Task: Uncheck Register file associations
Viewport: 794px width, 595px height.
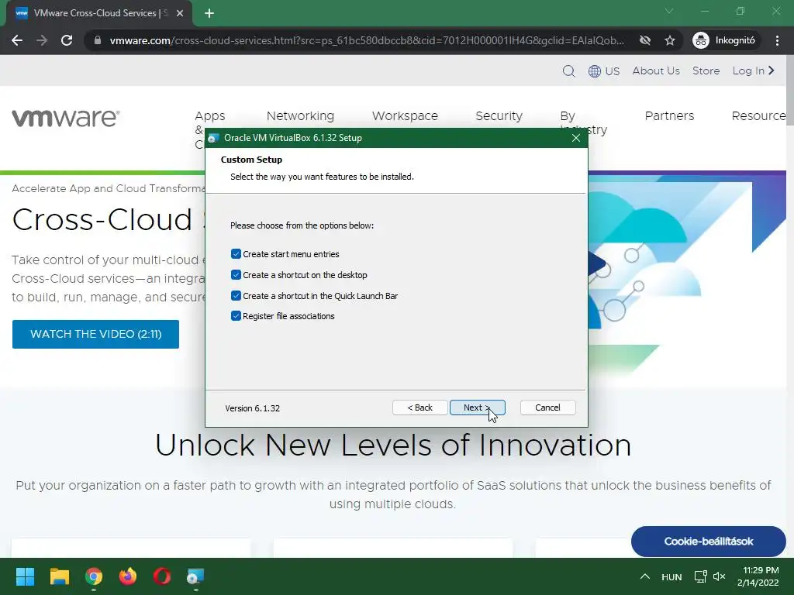Action: tap(236, 316)
